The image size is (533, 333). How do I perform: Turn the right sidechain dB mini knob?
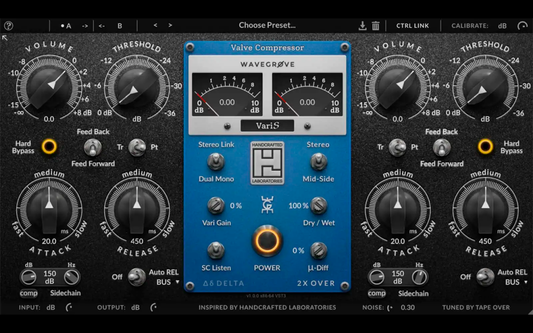377,277
